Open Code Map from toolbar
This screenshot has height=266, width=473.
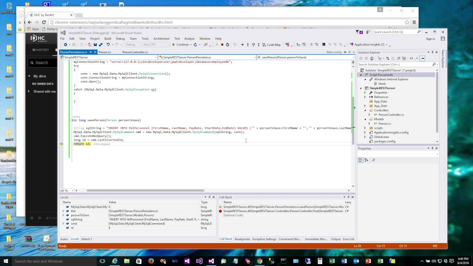pyautogui.click(x=271, y=45)
